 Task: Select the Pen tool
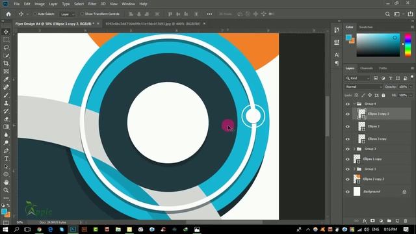(6, 151)
